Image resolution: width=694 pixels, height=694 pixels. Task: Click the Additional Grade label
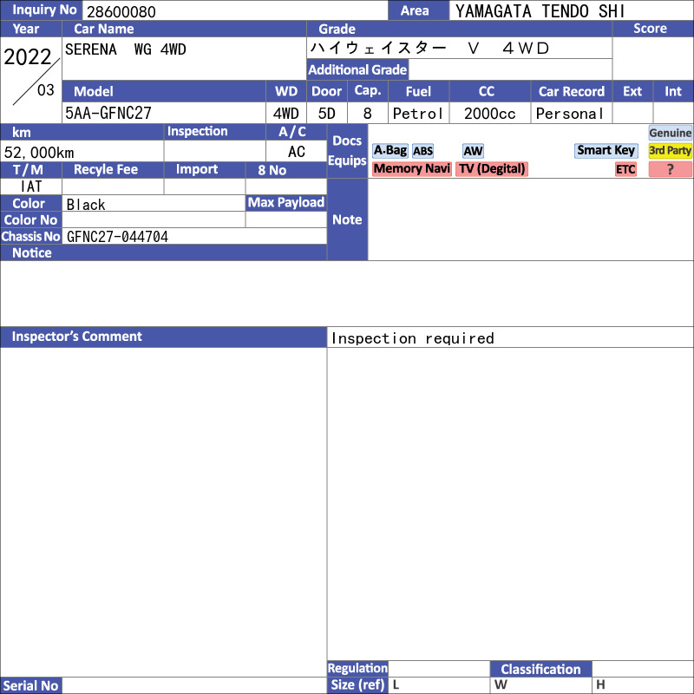pyautogui.click(x=357, y=69)
